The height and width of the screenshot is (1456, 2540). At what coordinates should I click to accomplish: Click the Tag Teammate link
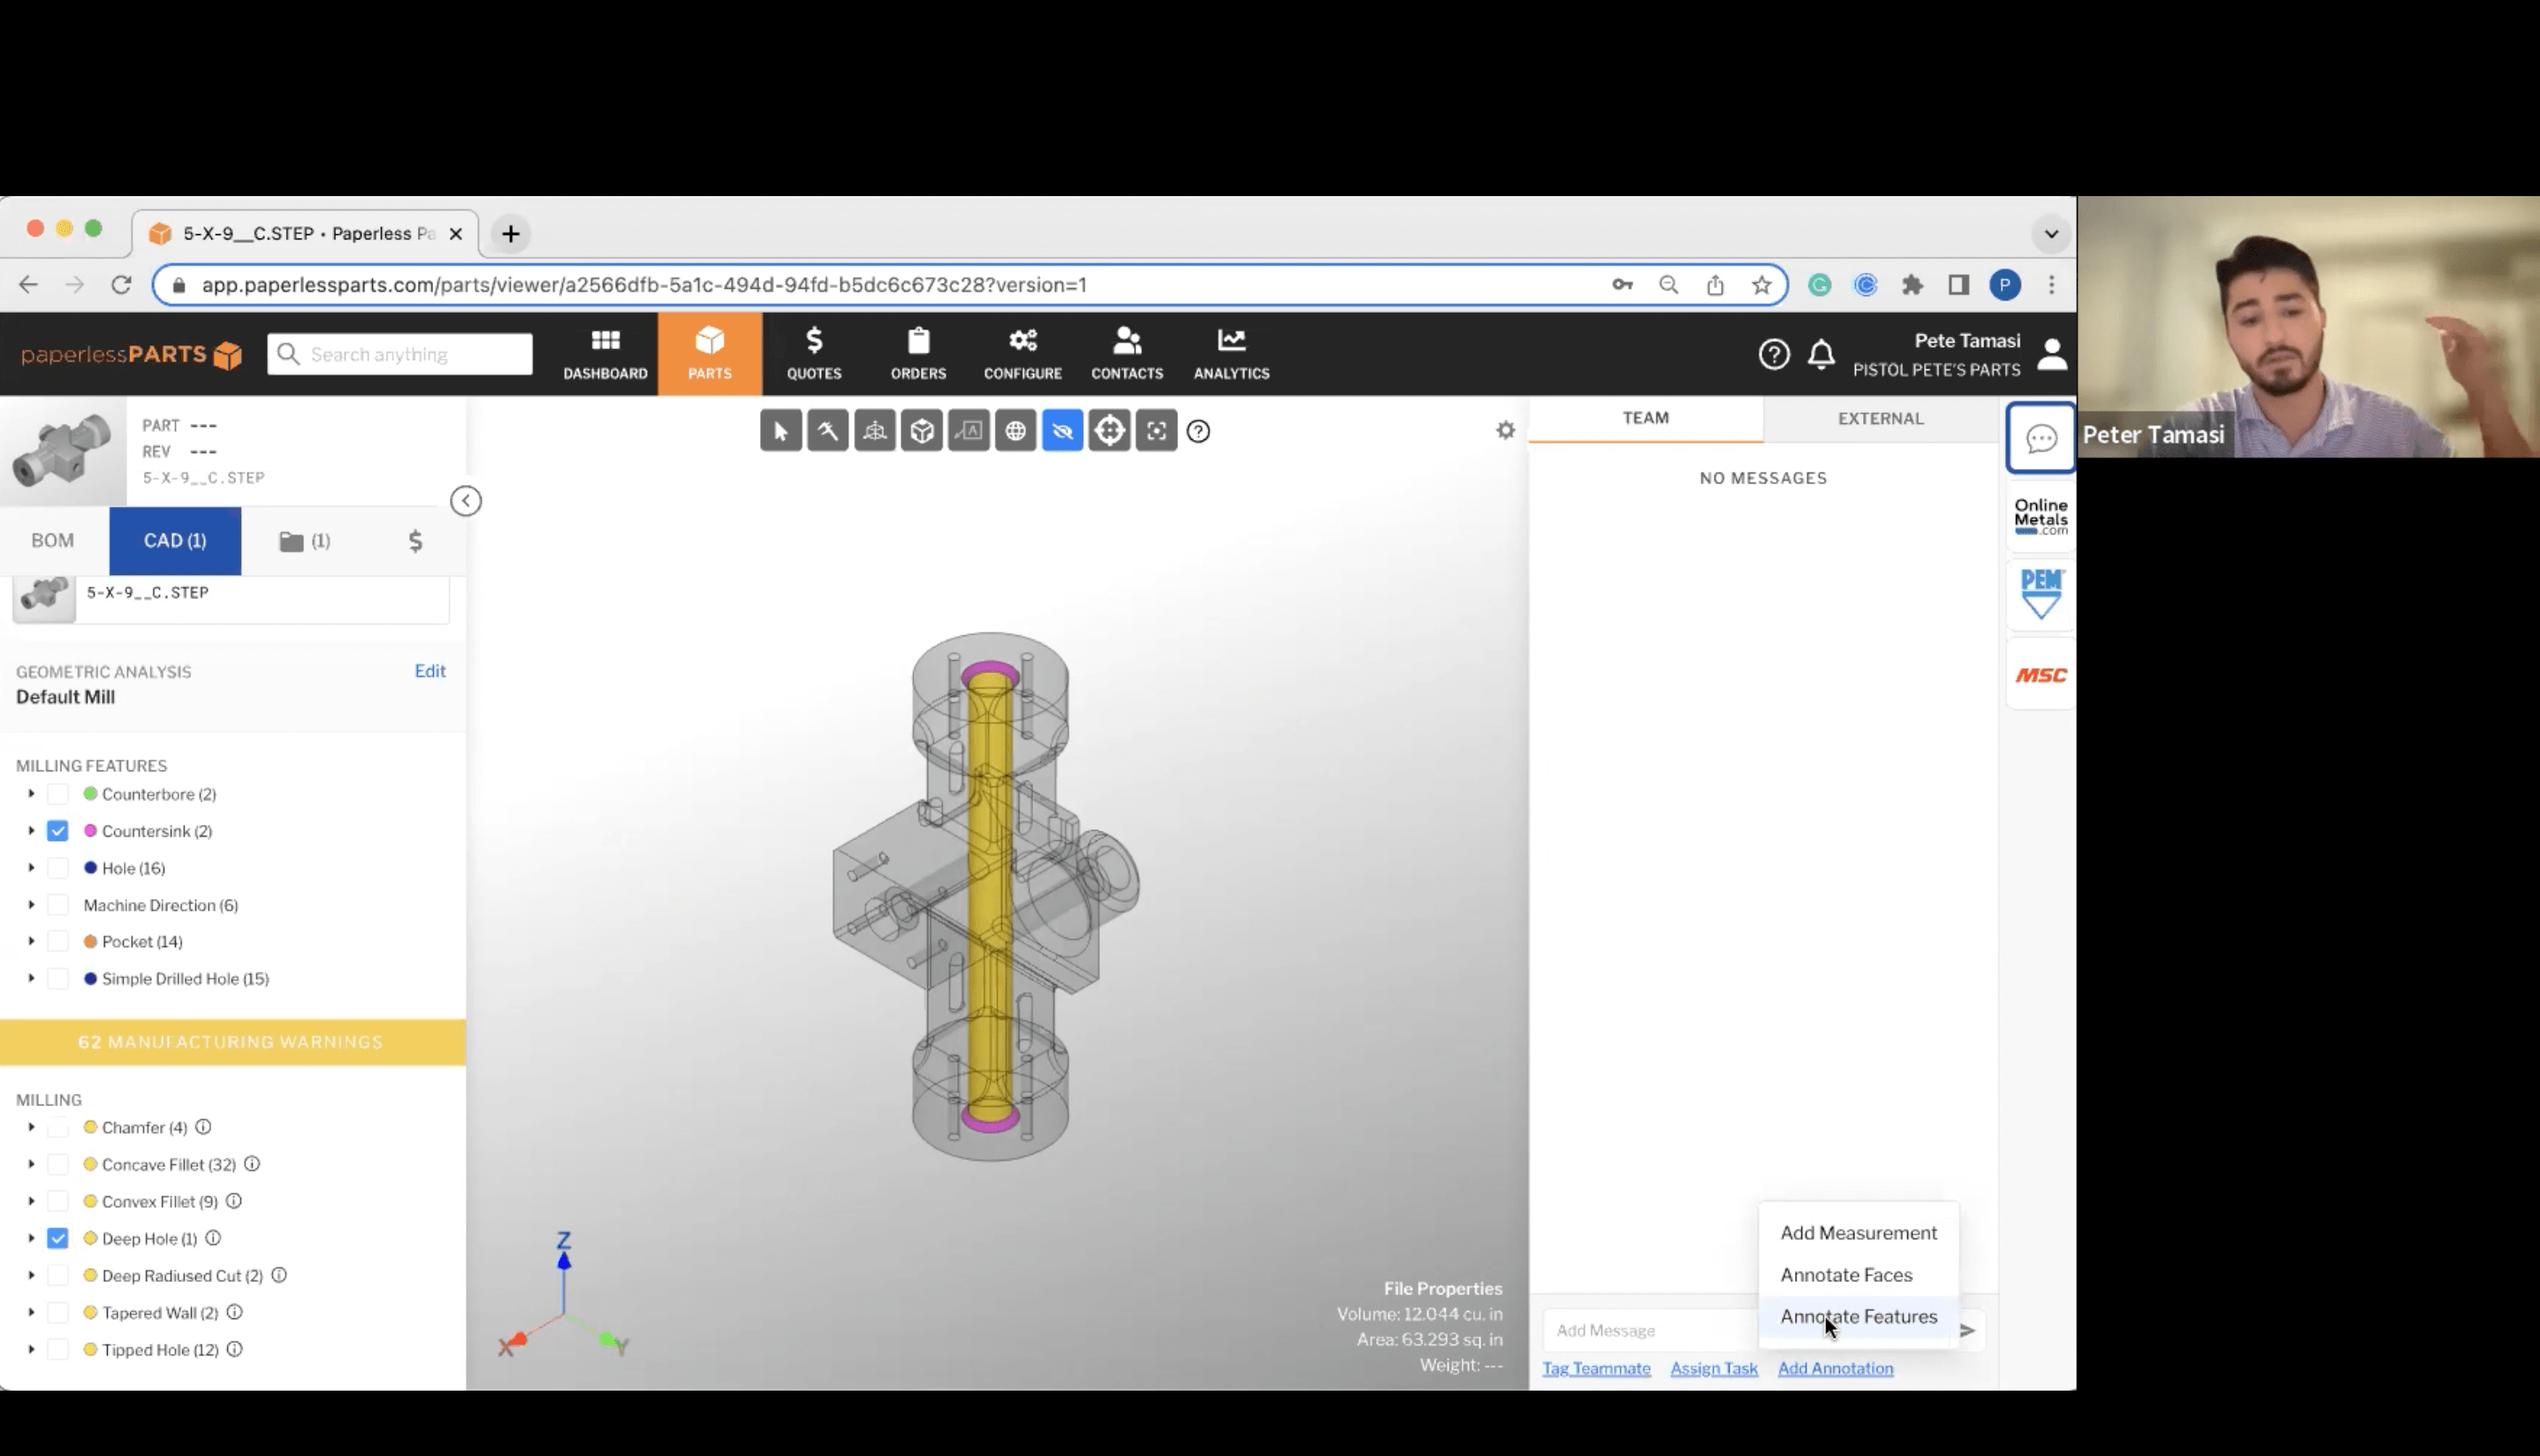point(1596,1368)
